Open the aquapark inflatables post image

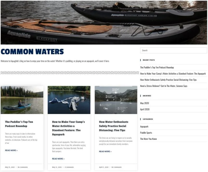click(x=69, y=100)
